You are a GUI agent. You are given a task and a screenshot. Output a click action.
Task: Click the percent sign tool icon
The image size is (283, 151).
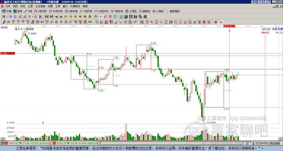[x=152, y=22]
